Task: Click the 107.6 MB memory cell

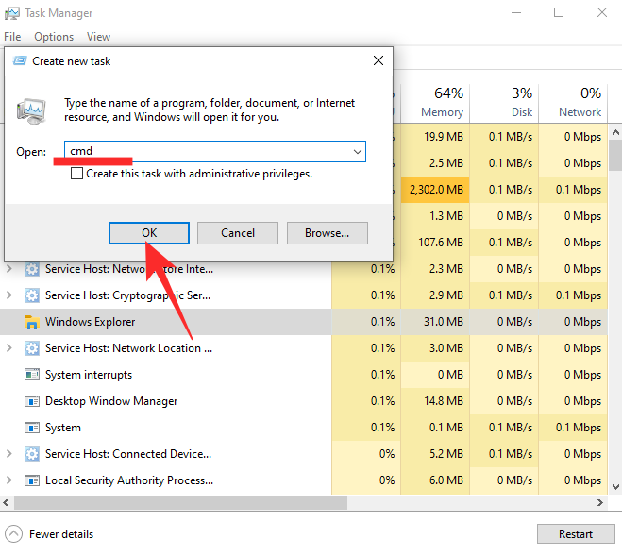Action: click(435, 243)
